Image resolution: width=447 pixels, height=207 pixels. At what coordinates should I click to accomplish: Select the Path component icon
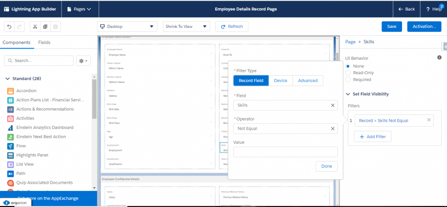pyautogui.click(x=10, y=173)
